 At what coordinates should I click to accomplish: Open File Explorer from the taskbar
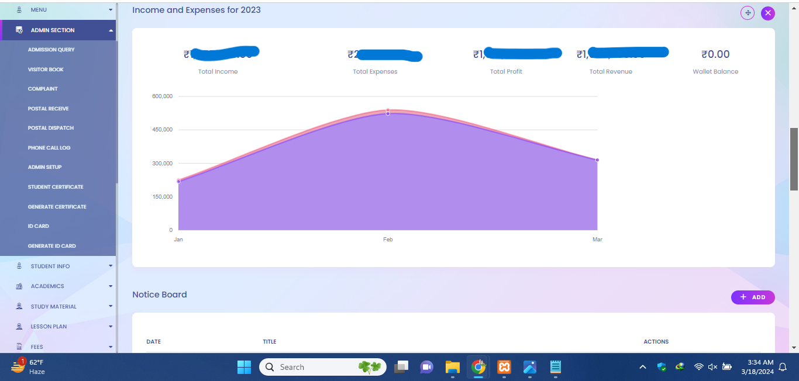pos(453,367)
